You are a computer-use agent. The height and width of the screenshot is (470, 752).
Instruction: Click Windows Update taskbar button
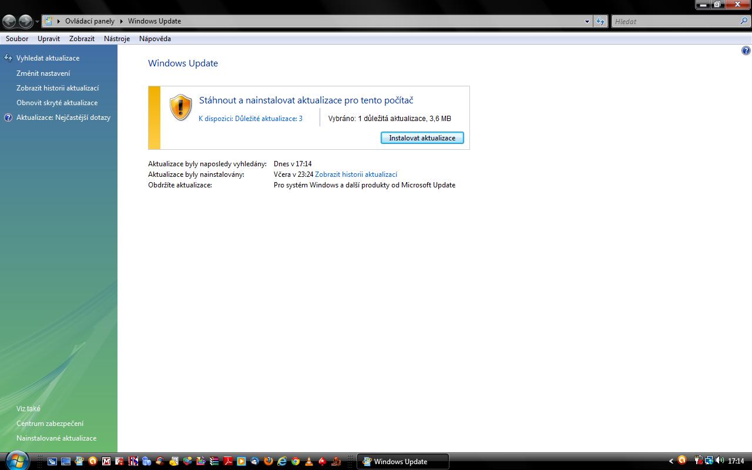pos(403,461)
